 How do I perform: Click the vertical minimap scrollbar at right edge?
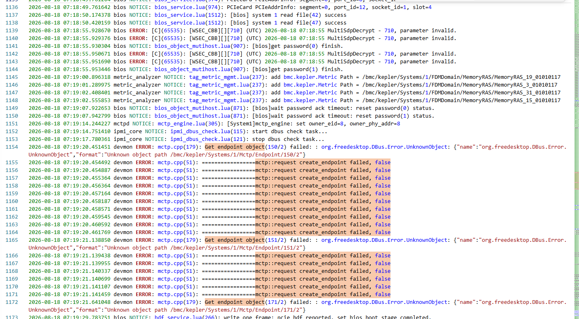click(576, 159)
